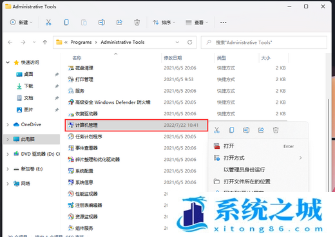Select the 恢复驱动器 shortcut icon

click(x=71, y=114)
